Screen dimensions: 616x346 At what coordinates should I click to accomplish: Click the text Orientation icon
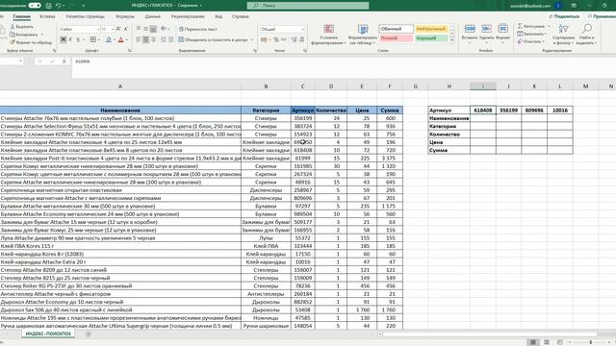(x=164, y=29)
